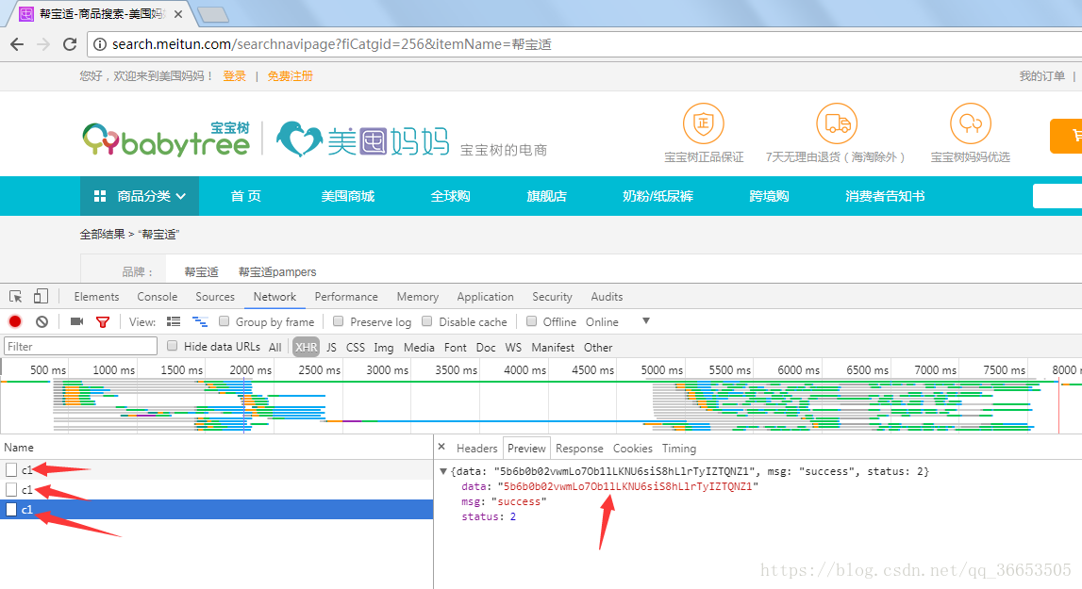Open 跨境购 navigation item

[x=769, y=196]
